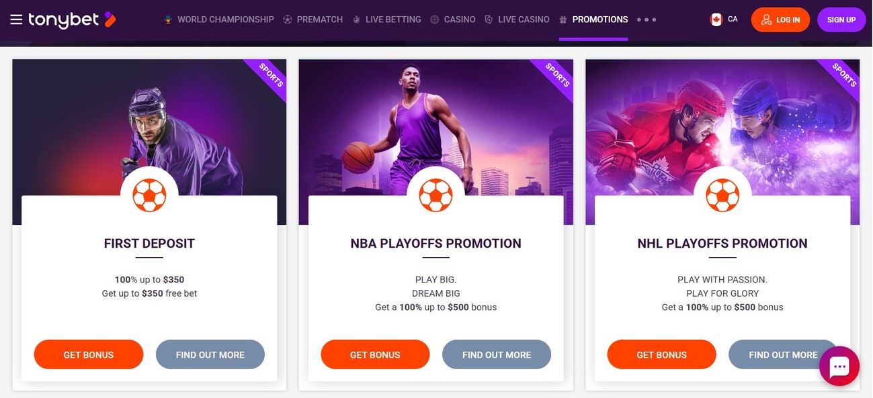Click the soccer ball icon on First Deposit card
Screen dimensions: 873x398
pyautogui.click(x=149, y=195)
